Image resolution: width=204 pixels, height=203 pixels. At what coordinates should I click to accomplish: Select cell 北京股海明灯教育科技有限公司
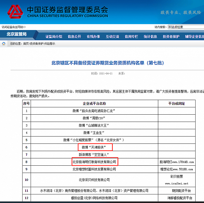tap(94, 162)
